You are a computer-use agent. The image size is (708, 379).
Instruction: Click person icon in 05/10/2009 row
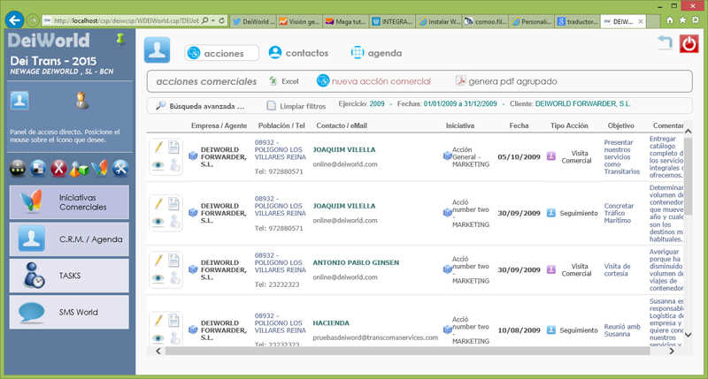[x=174, y=165]
